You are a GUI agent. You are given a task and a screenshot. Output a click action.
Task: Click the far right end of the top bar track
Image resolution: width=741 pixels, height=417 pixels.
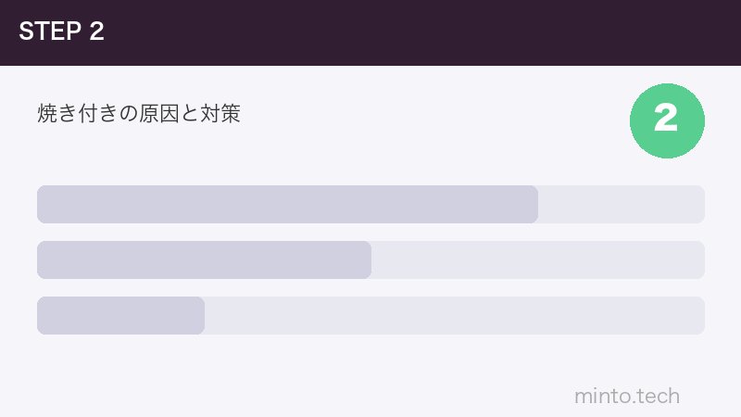699,204
